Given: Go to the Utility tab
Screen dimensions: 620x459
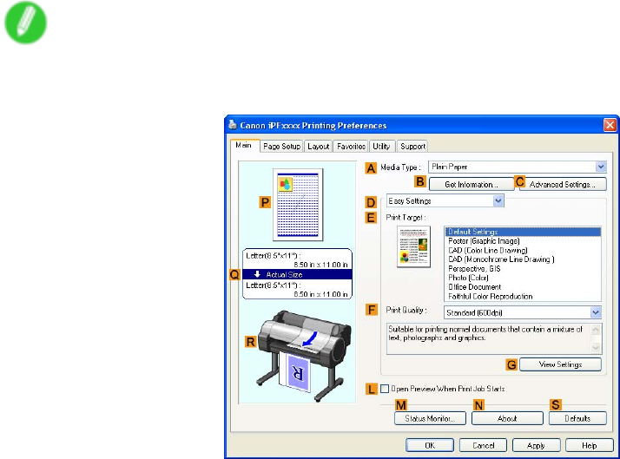Looking at the screenshot, I should (381, 146).
